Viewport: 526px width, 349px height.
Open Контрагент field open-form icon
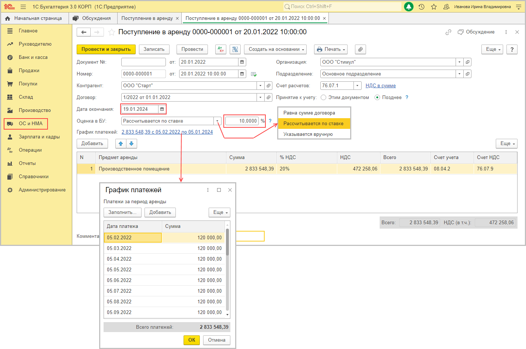[x=268, y=86]
